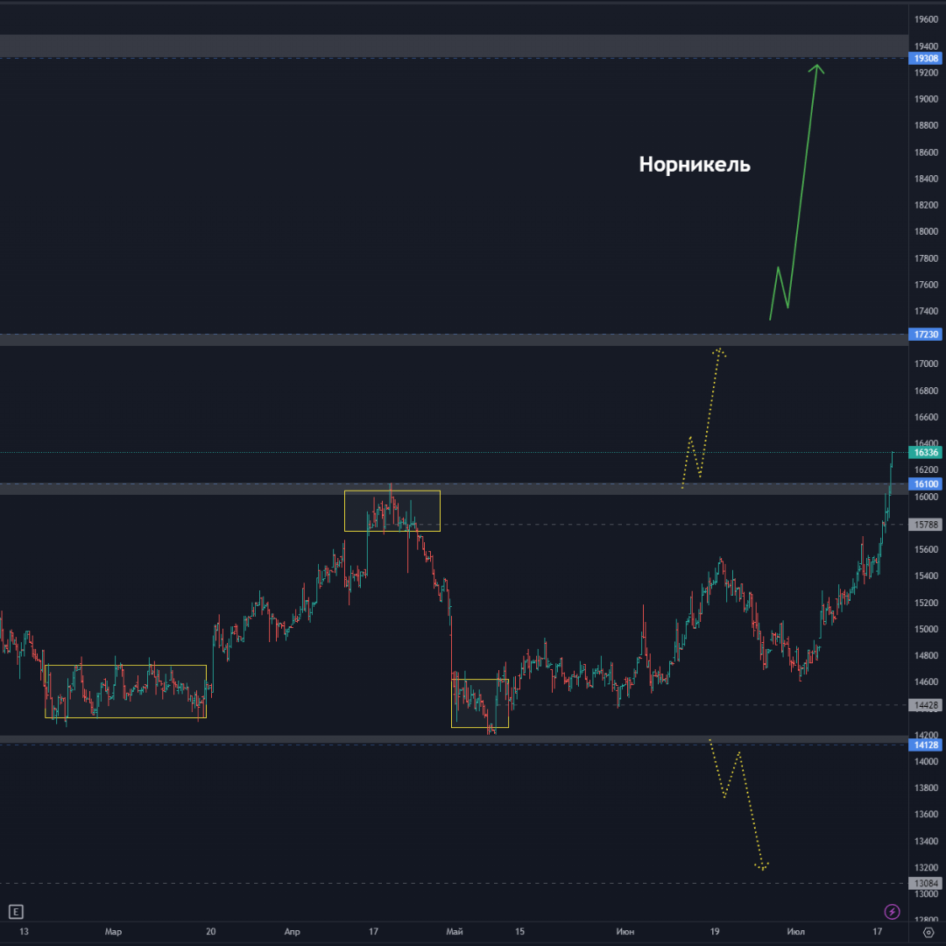Click the '20' date label on time axis
946x946 pixels.
(210, 931)
